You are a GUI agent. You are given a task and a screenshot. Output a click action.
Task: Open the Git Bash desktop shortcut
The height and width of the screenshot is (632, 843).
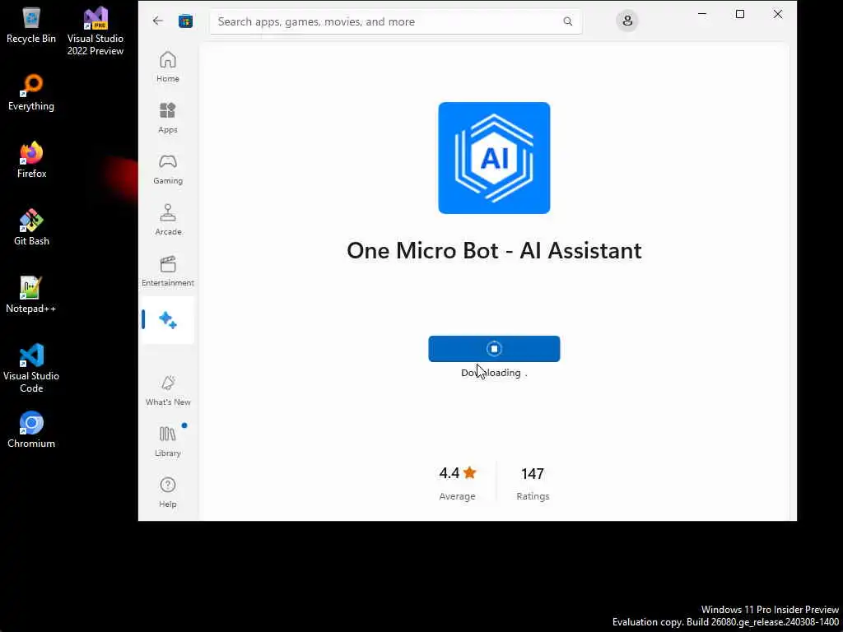[31, 227]
